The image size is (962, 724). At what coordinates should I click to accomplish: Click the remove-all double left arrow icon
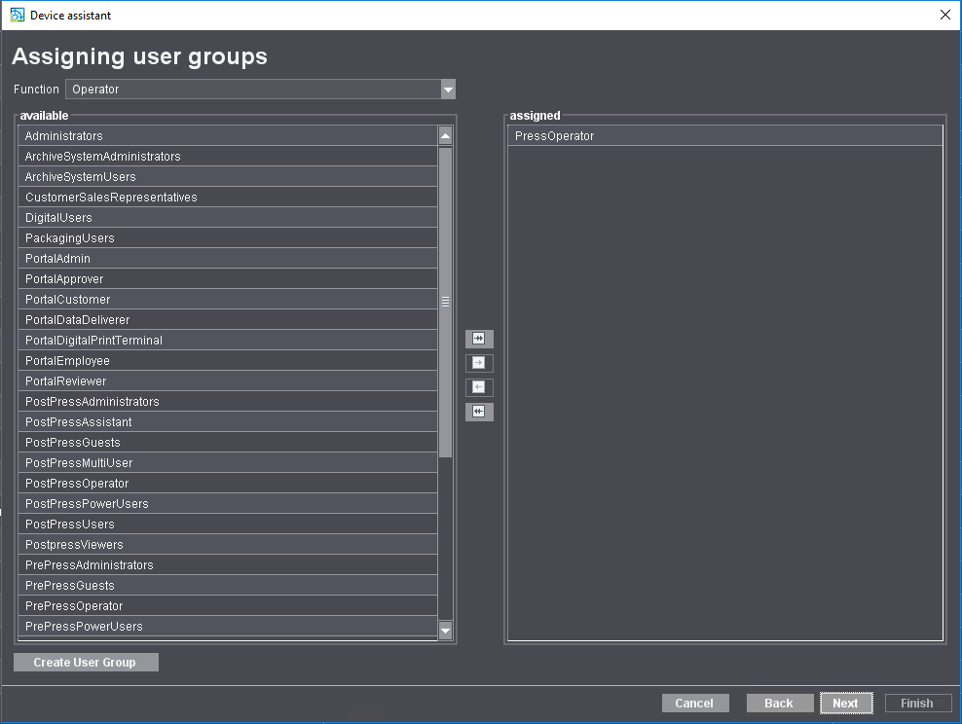tap(479, 412)
